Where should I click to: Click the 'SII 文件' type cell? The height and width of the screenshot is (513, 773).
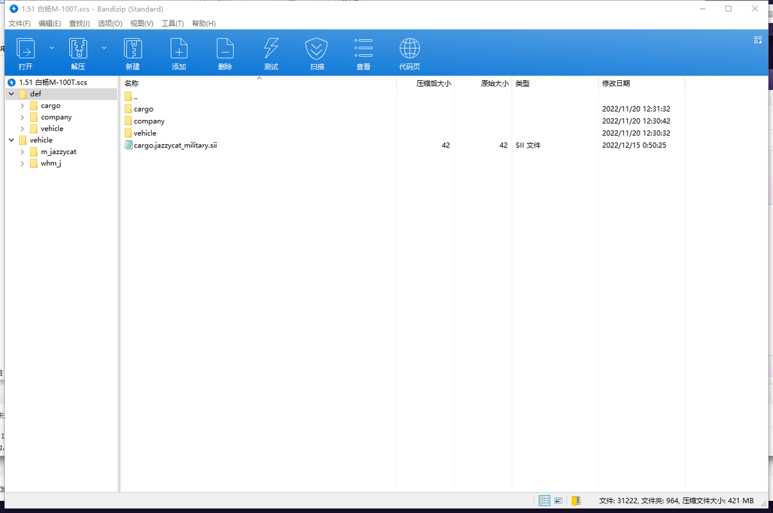528,146
